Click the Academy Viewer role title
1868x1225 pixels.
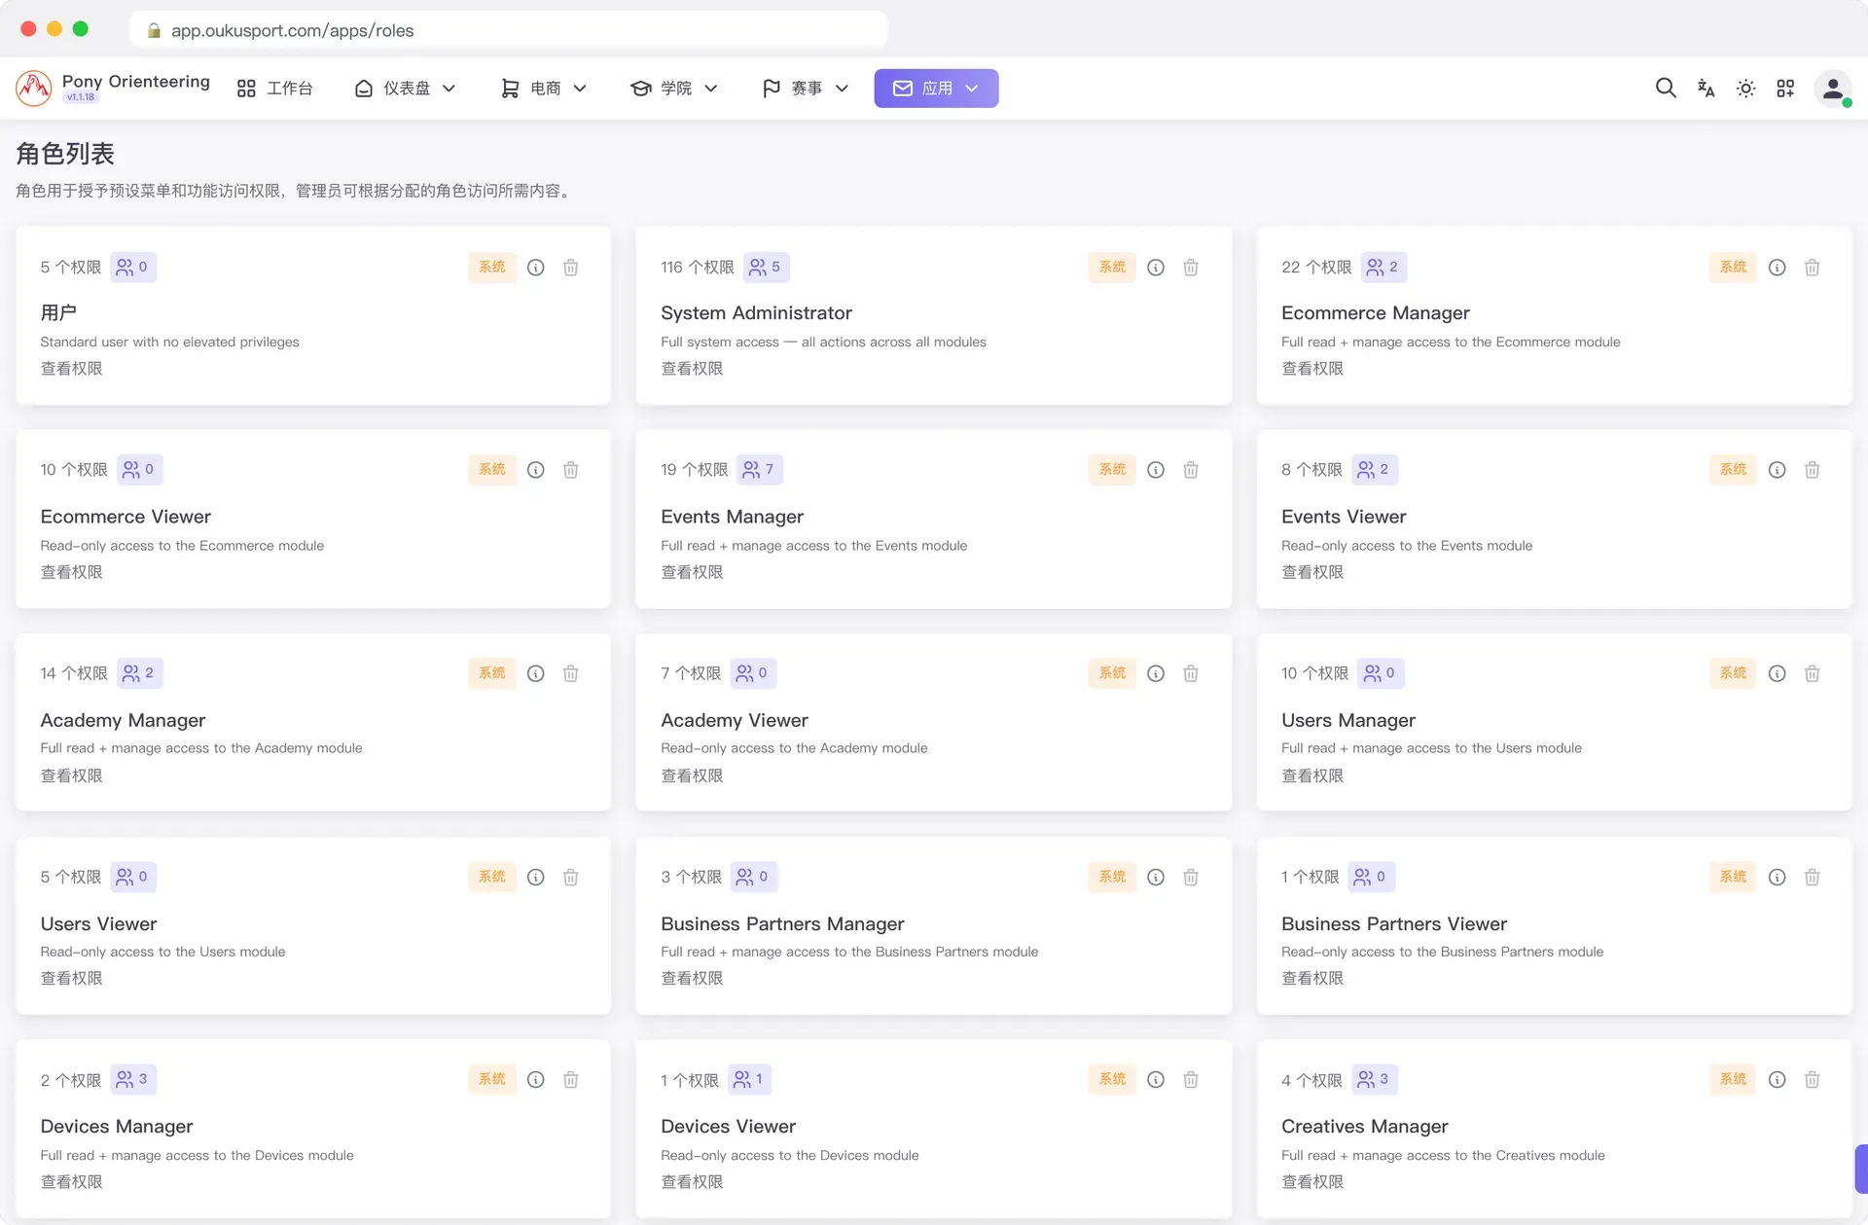735,720
